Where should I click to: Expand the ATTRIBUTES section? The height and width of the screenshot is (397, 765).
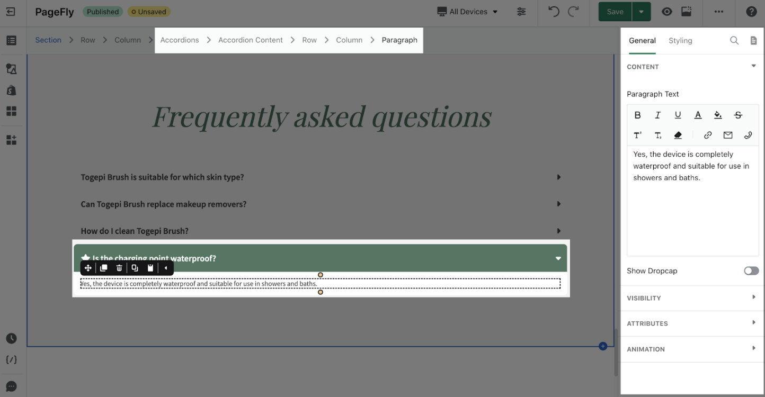pyautogui.click(x=753, y=322)
